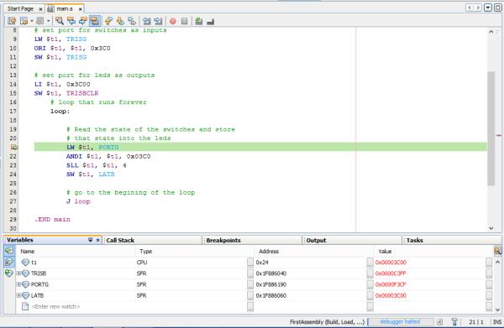The height and width of the screenshot is (328, 504).
Task: Open the Variables panel tab
Action: click(x=20, y=240)
